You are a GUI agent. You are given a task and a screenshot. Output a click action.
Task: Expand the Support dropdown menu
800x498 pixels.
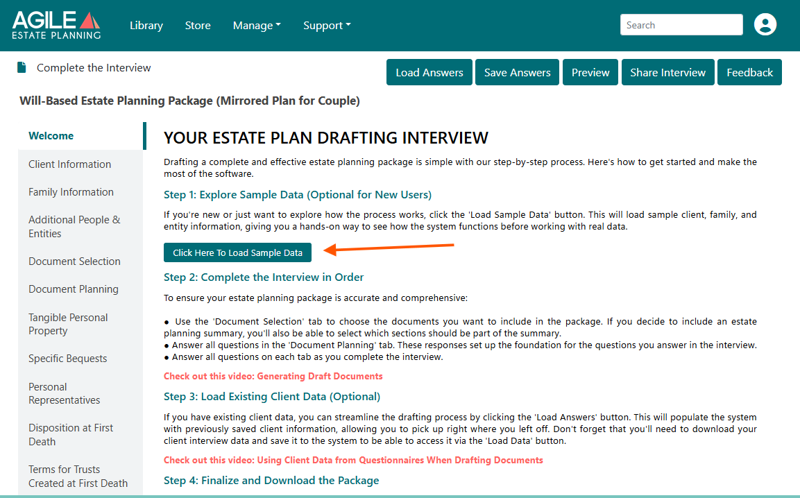(x=327, y=25)
